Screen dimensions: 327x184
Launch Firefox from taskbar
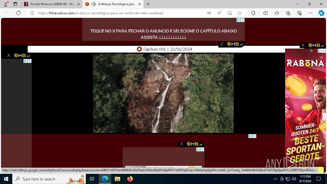(130, 179)
